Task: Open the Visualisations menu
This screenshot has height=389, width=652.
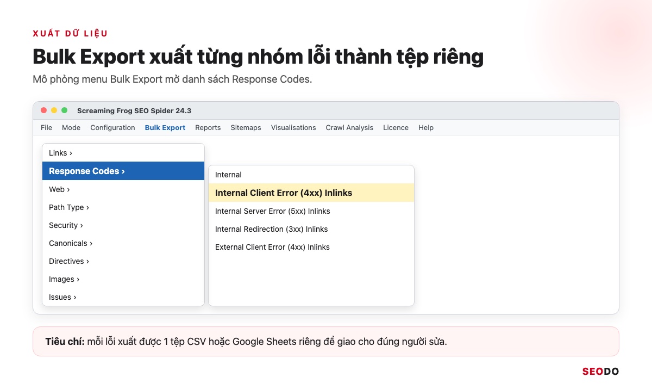Action: click(x=293, y=127)
